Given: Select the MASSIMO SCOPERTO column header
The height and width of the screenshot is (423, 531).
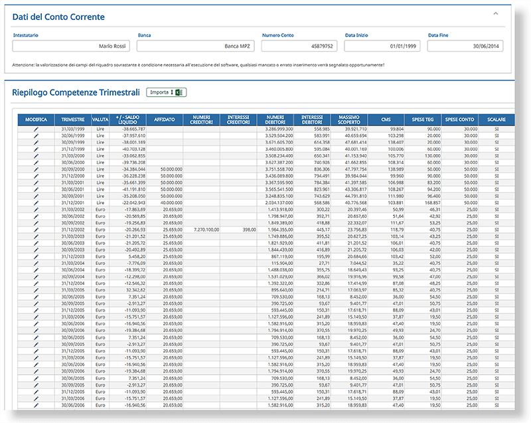Looking at the screenshot, I should tap(349, 120).
